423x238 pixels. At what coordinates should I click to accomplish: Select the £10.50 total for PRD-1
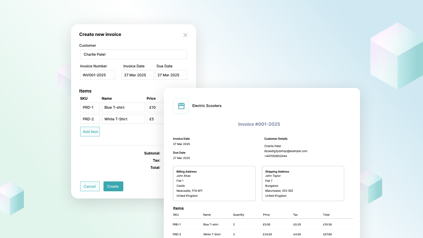(x=328, y=225)
